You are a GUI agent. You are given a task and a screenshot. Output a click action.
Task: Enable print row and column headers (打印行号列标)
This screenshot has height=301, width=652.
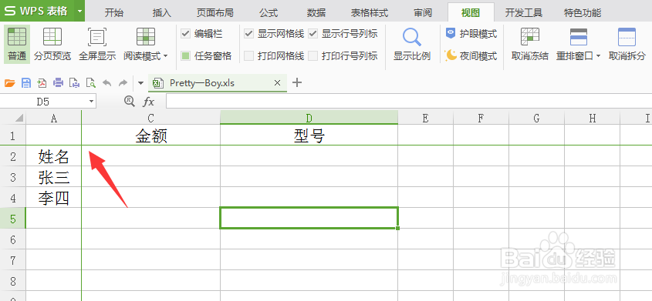coord(312,55)
